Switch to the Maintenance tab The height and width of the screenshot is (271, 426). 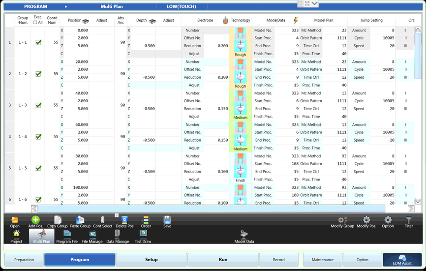click(323, 260)
